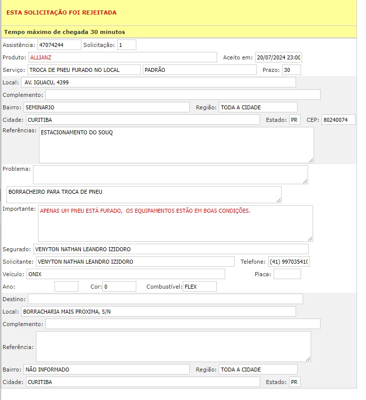Screen dimensions: 366x400
Task: Click the Telefone field (41) 99703541
Action: click(x=289, y=262)
